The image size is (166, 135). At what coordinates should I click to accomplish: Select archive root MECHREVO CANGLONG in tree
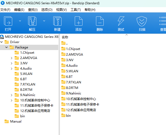(32, 37)
